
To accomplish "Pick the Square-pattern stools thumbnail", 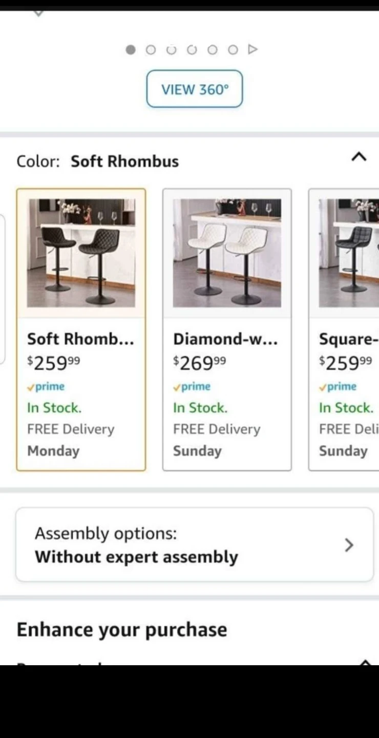I will click(x=349, y=253).
